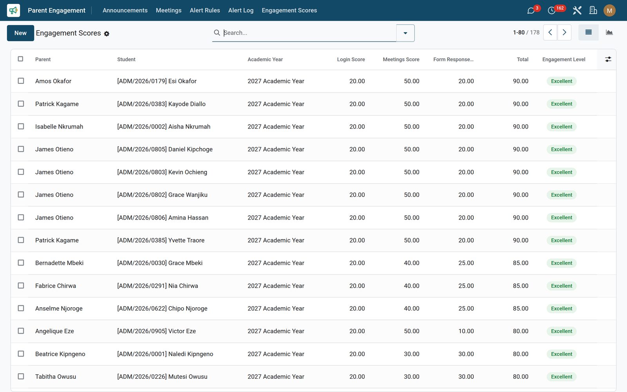
Task: Open the Alert Log menu
Action: pos(241,11)
